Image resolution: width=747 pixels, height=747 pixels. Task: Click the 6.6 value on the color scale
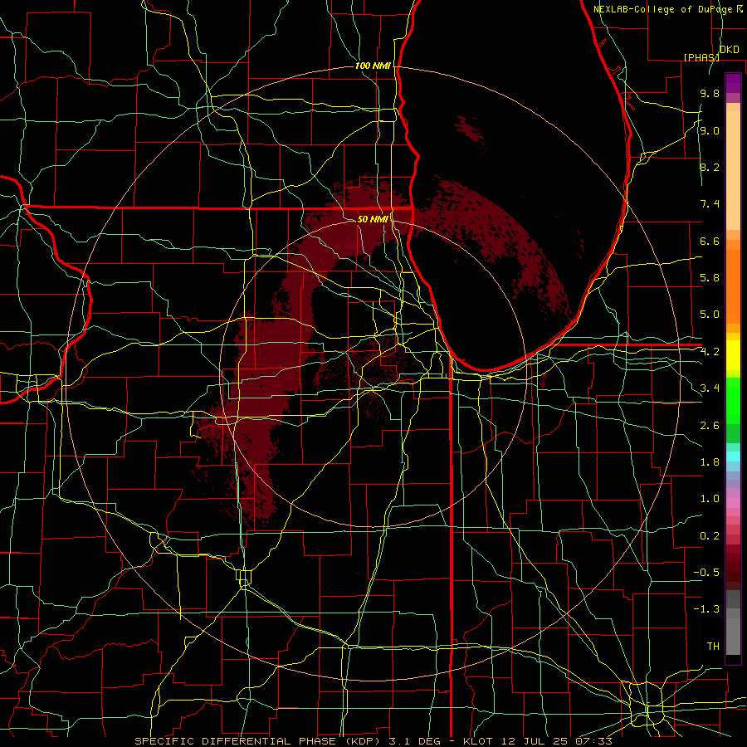[710, 241]
